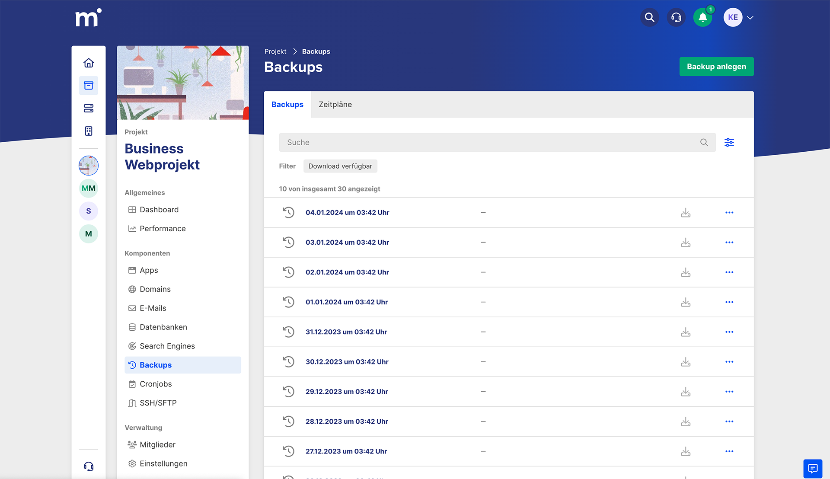This screenshot has width=830, height=479.
Task: Open filter settings sliders icon
Action: (729, 142)
